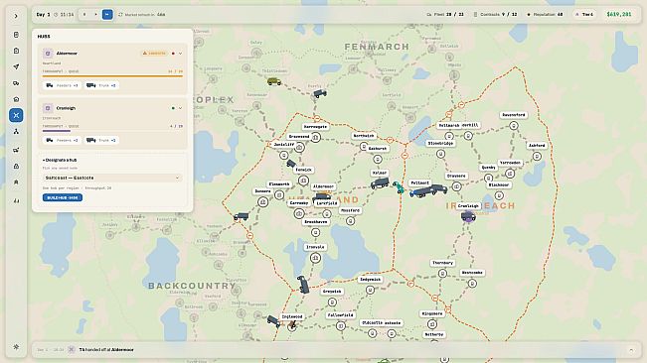Open the padlock icon in the sidebar
The height and width of the screenshot is (363, 647).
(x=16, y=167)
